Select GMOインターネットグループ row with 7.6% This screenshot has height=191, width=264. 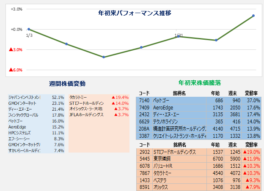click(x=24, y=145)
